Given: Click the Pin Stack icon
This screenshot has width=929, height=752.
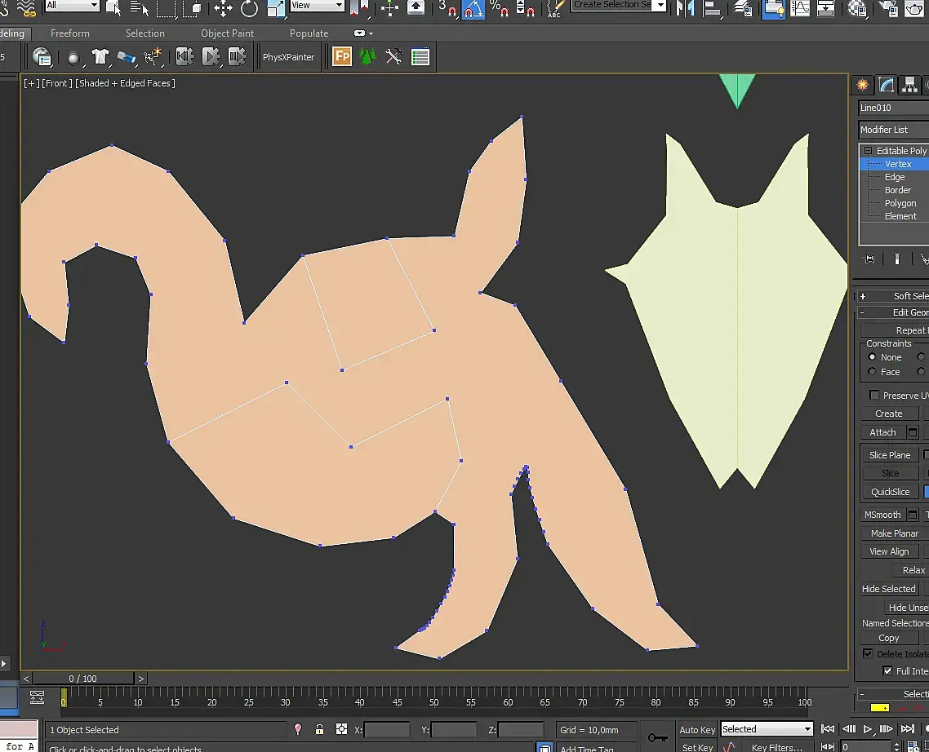Looking at the screenshot, I should [x=869, y=259].
